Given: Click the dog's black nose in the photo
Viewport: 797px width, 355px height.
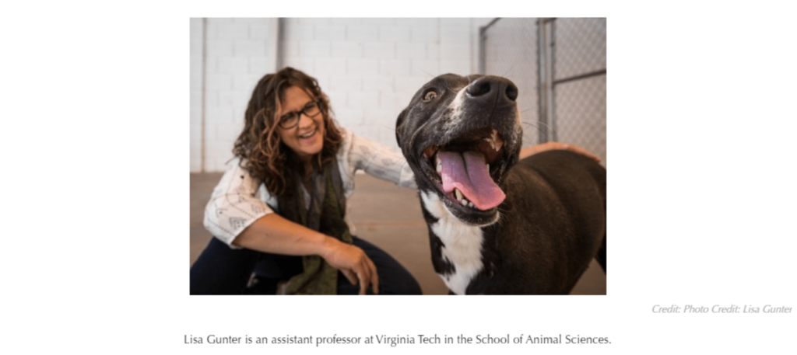Looking at the screenshot, I should [492, 90].
